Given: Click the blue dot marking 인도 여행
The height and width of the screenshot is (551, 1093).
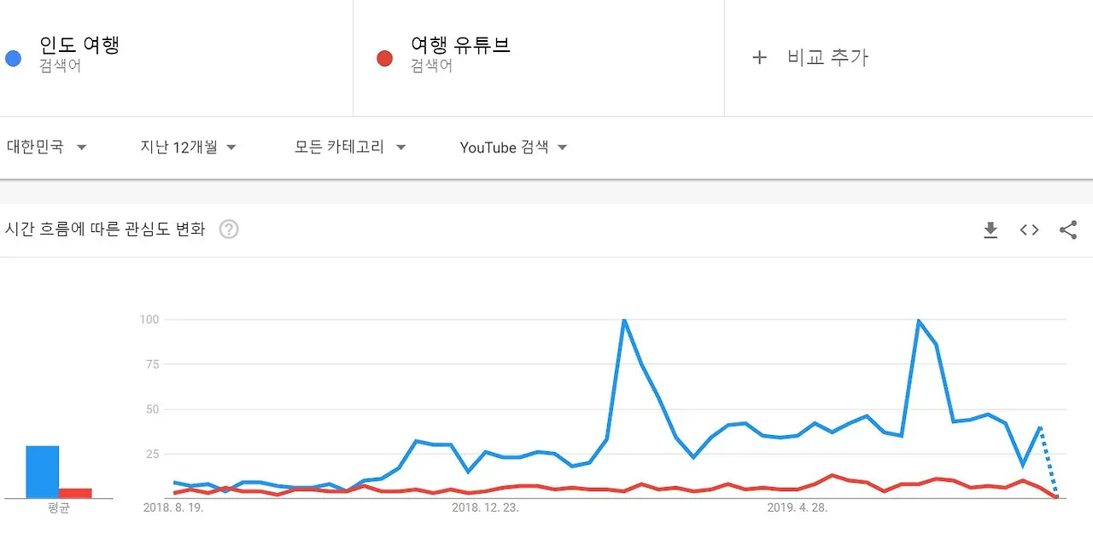Looking at the screenshot, I should [13, 57].
